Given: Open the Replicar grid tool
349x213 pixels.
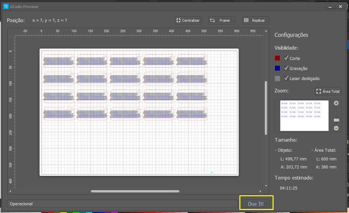Looking at the screenshot, I should [x=256, y=20].
